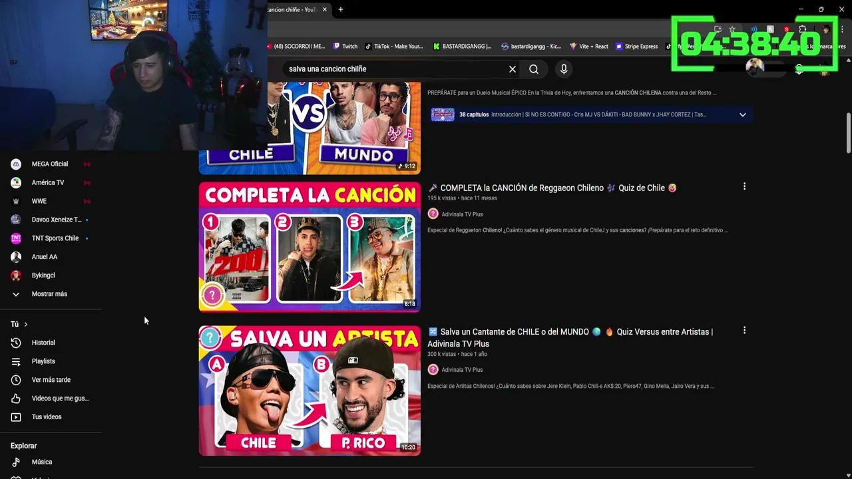Clear the YouTube search box text

click(513, 69)
